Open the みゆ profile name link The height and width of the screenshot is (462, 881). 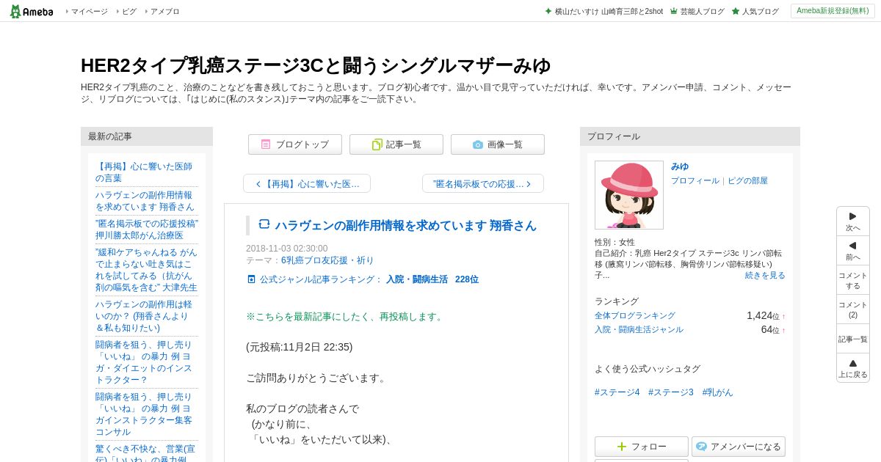point(680,166)
